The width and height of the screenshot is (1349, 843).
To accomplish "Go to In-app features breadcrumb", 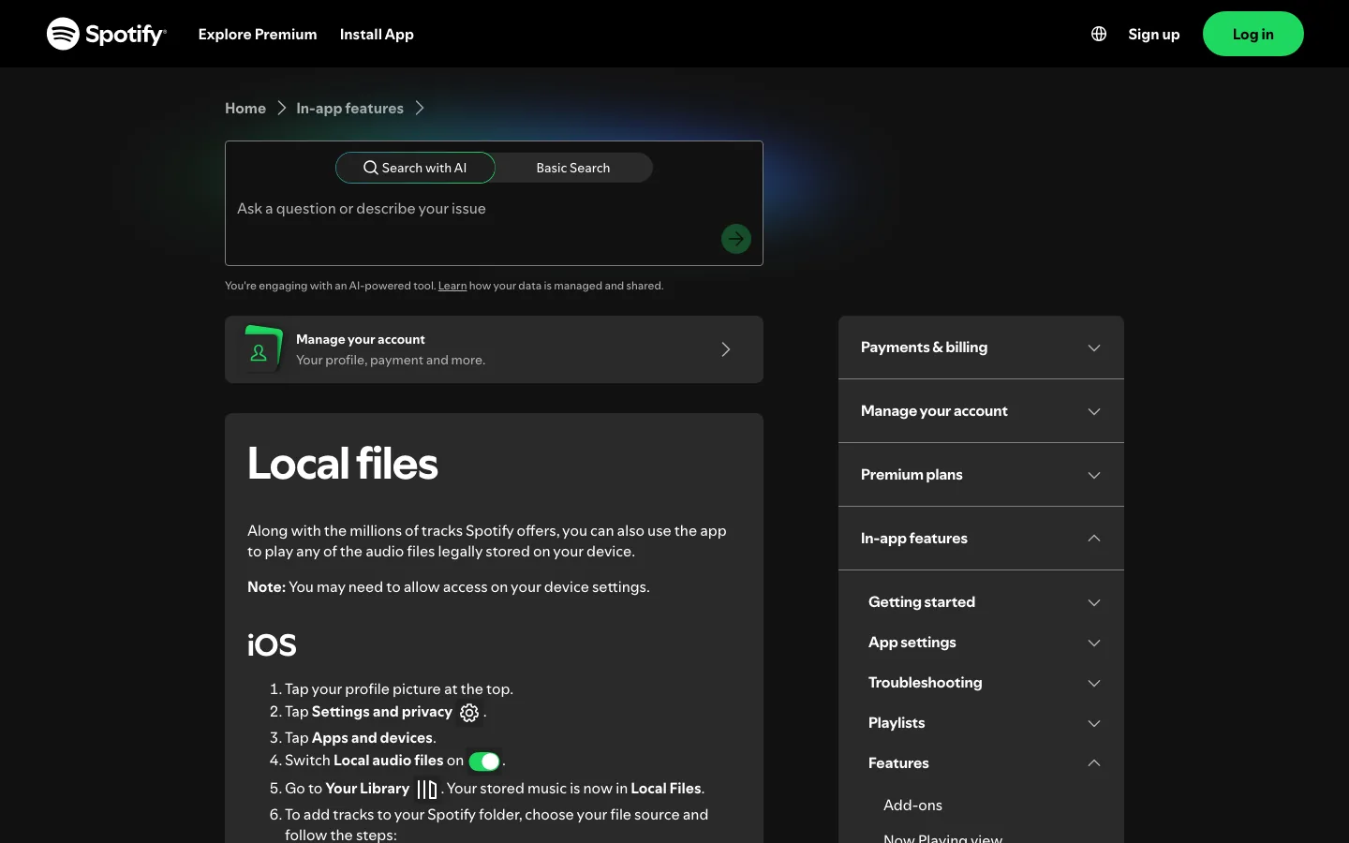I will point(349,109).
